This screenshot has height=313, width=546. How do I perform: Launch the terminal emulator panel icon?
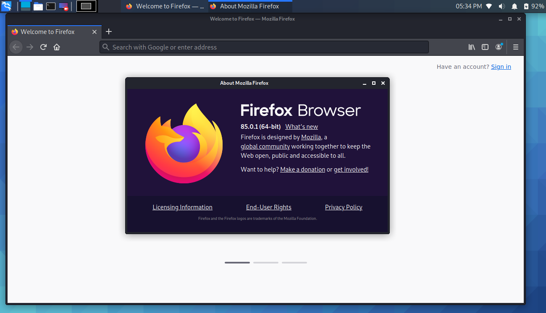click(x=51, y=6)
